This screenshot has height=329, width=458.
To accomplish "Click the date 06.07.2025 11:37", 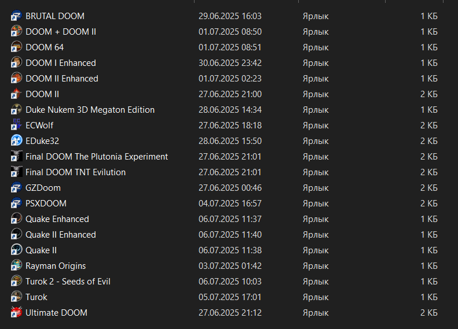I will click(230, 219).
